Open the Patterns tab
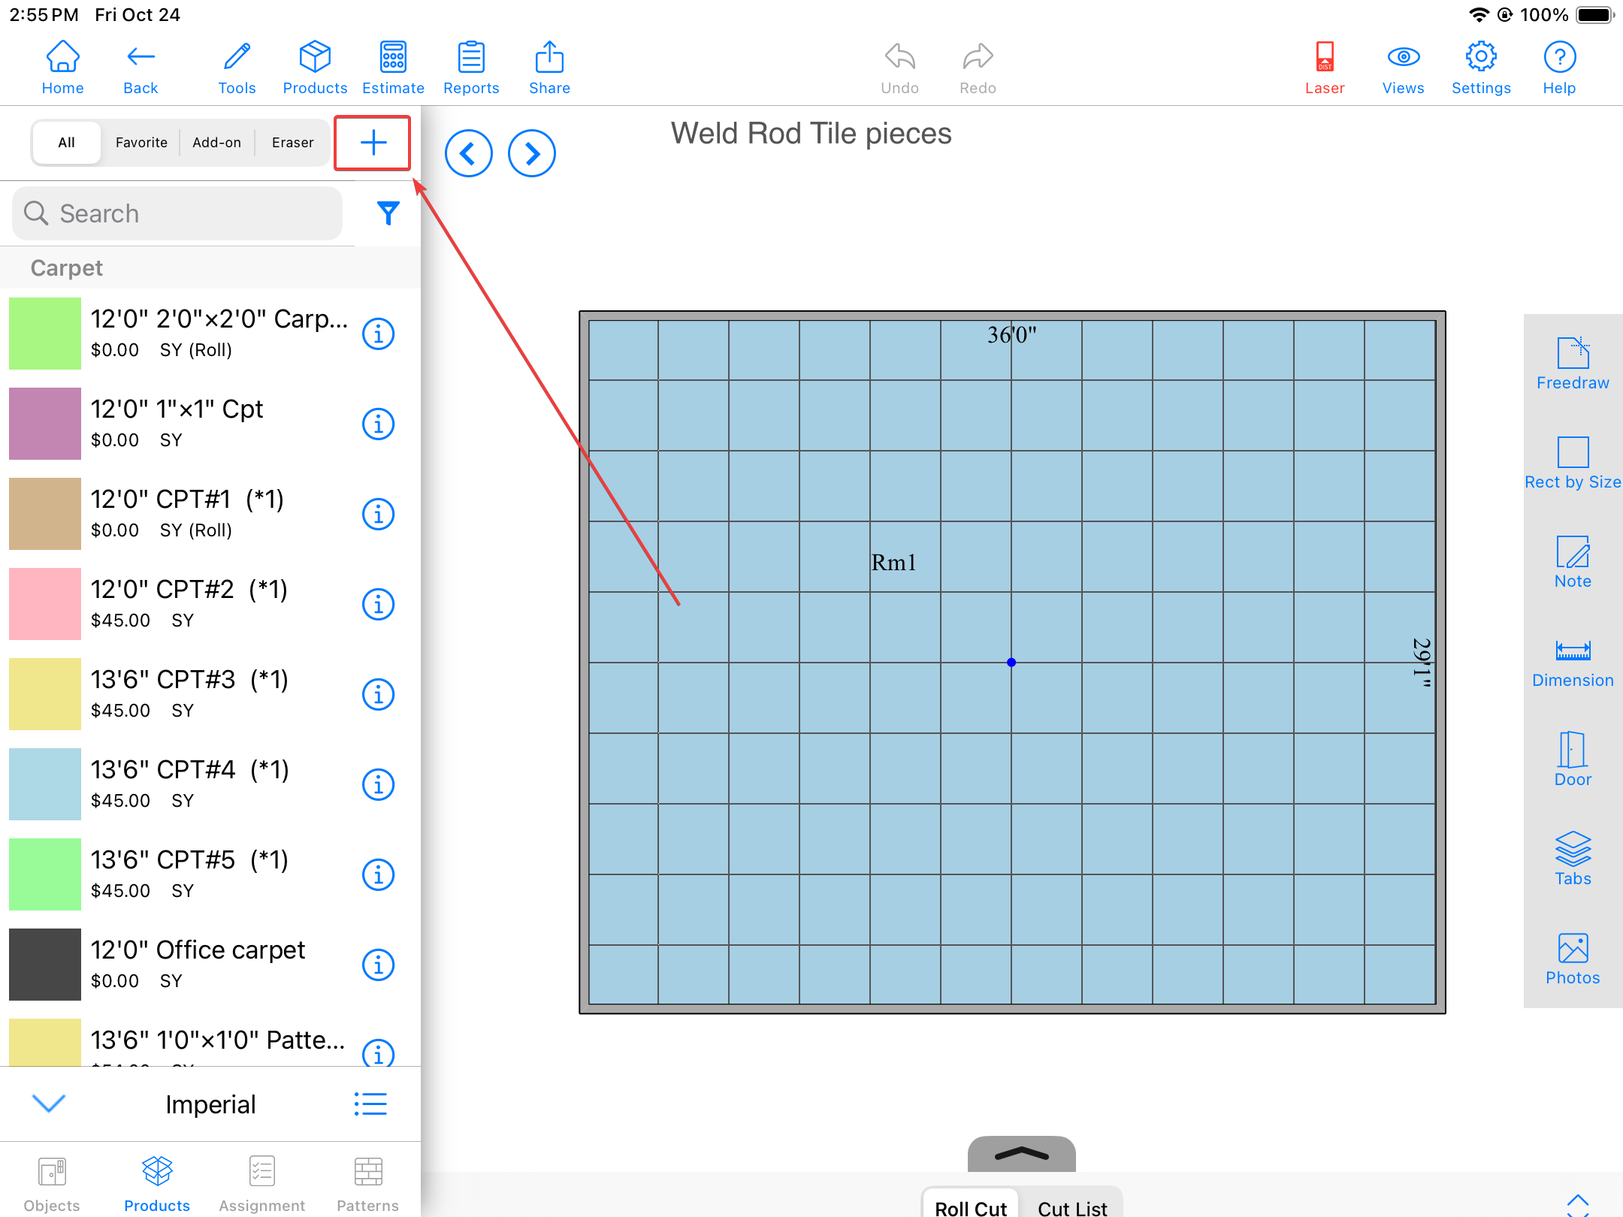 point(367,1183)
